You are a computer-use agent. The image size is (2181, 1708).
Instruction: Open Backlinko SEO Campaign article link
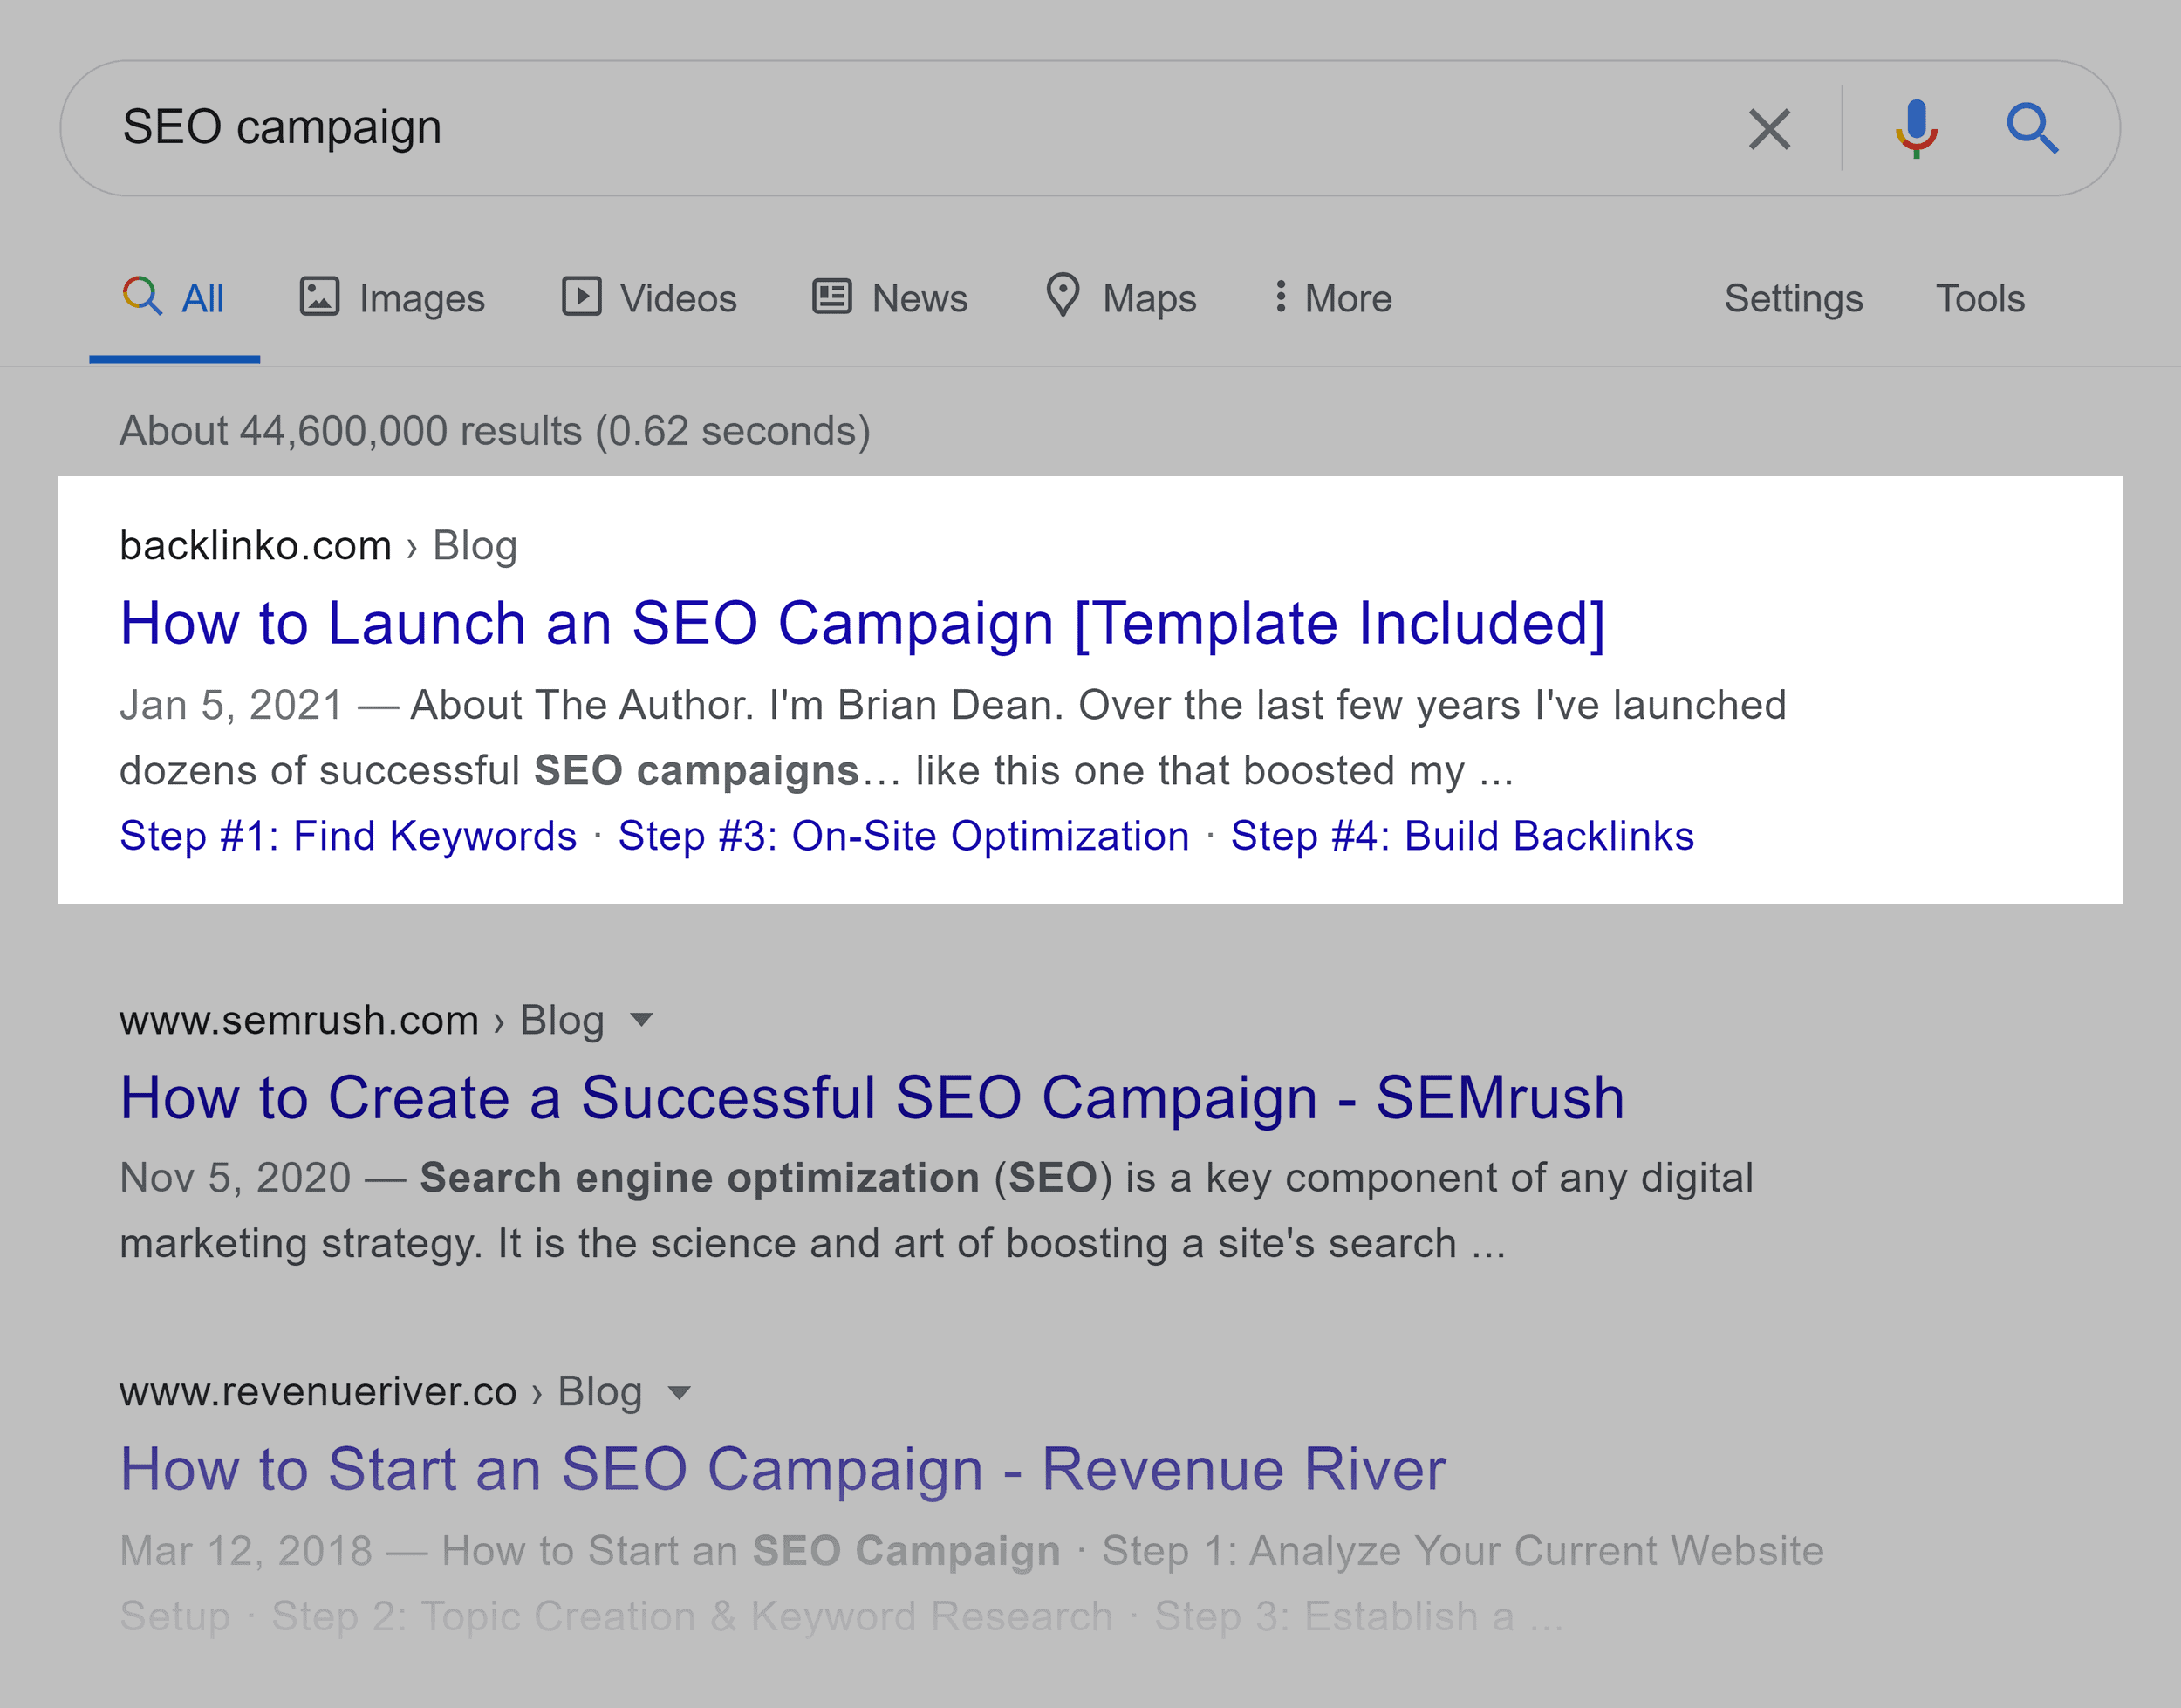(x=869, y=623)
